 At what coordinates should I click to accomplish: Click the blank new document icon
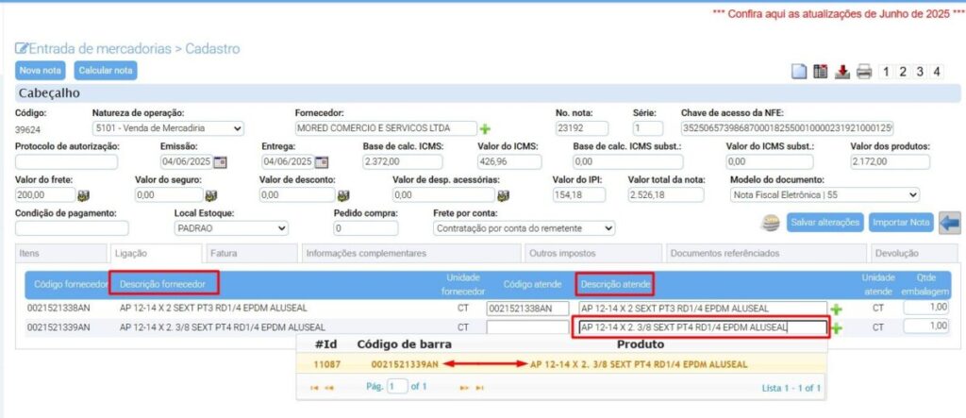pos(799,72)
